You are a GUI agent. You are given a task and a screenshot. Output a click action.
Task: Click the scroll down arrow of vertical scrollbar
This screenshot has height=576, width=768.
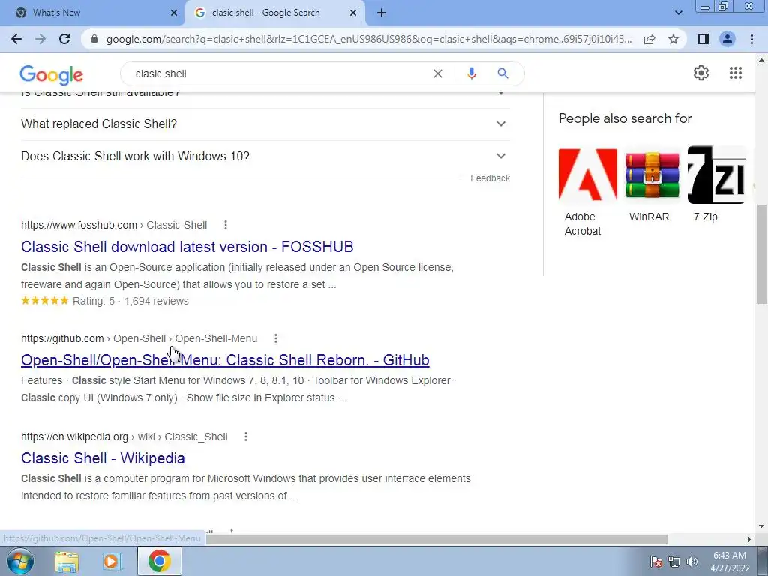pyautogui.click(x=762, y=526)
